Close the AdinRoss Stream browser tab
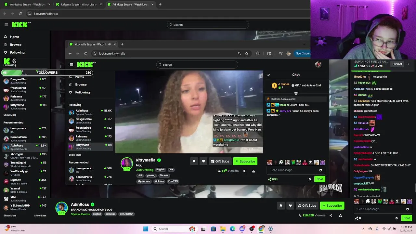This screenshot has height=234, width=416. 152,5
